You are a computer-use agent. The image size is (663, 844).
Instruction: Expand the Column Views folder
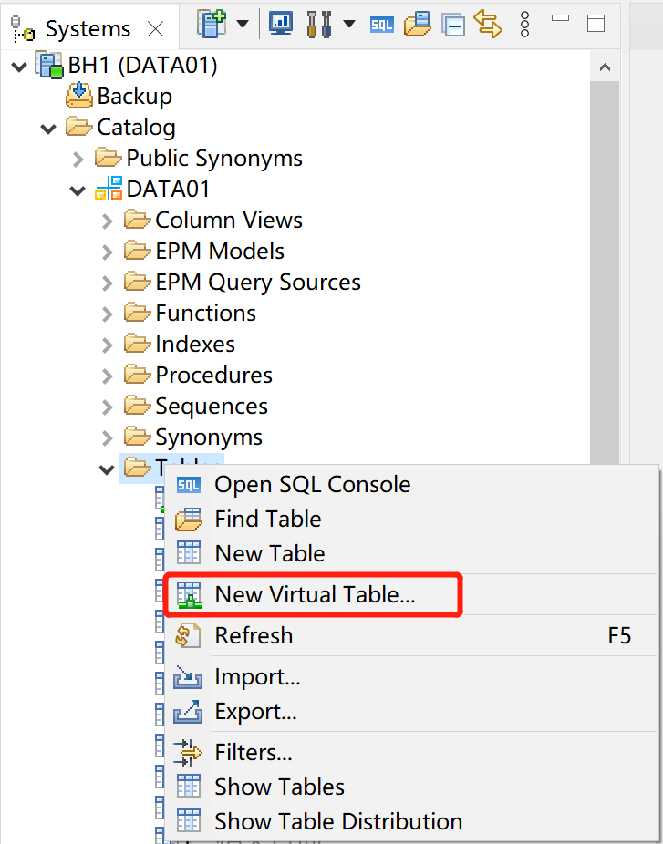108,221
